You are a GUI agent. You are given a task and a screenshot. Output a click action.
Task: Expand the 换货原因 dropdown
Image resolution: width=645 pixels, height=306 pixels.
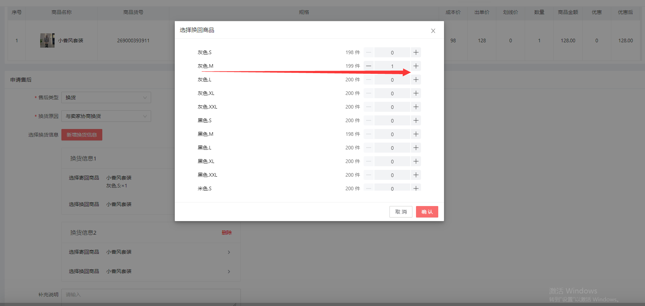tap(106, 116)
